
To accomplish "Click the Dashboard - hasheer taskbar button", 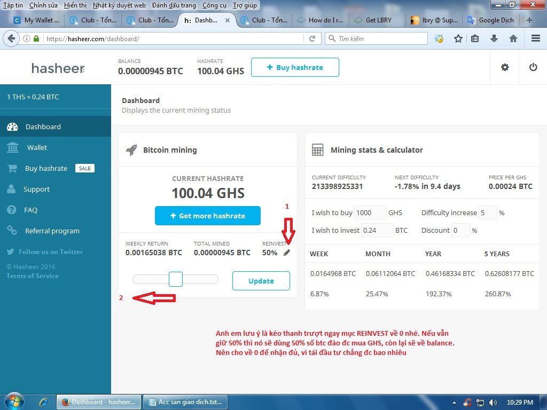I will 99,402.
